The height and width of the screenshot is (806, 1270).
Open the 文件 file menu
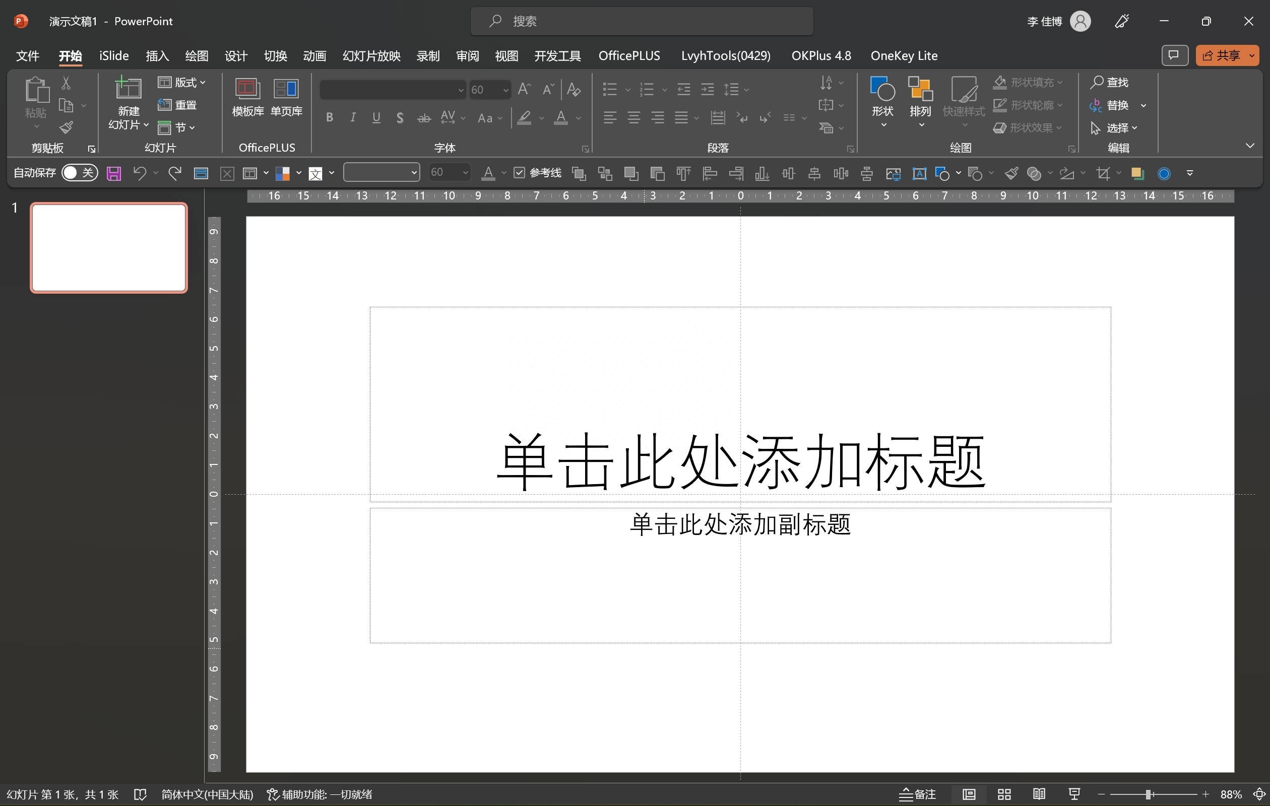coord(27,55)
